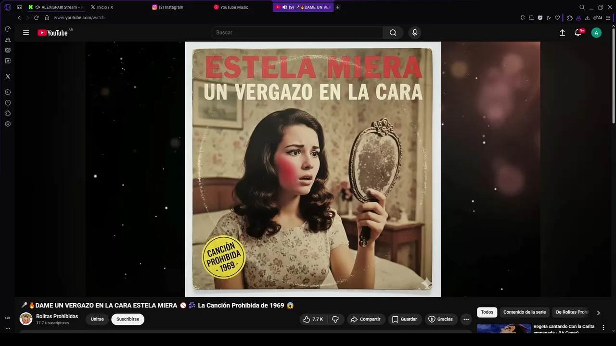Screen dimensions: 616x346
Task: Open the browser extensions puzzle icon
Action: 570,18
